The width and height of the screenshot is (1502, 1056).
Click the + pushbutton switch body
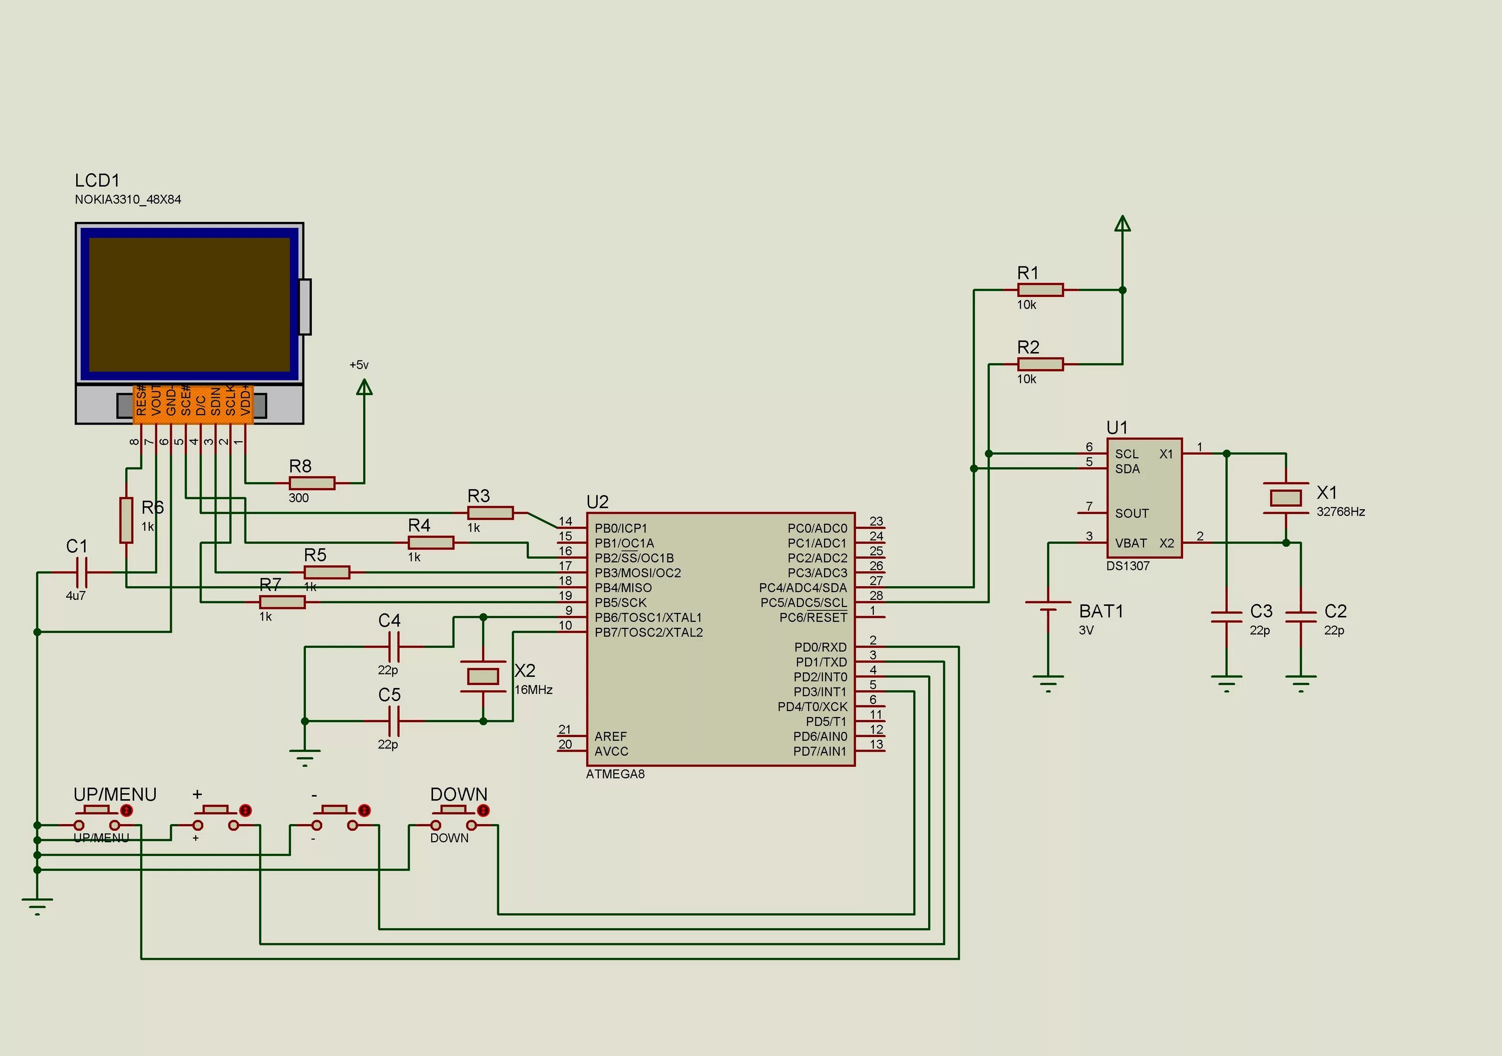click(x=216, y=818)
